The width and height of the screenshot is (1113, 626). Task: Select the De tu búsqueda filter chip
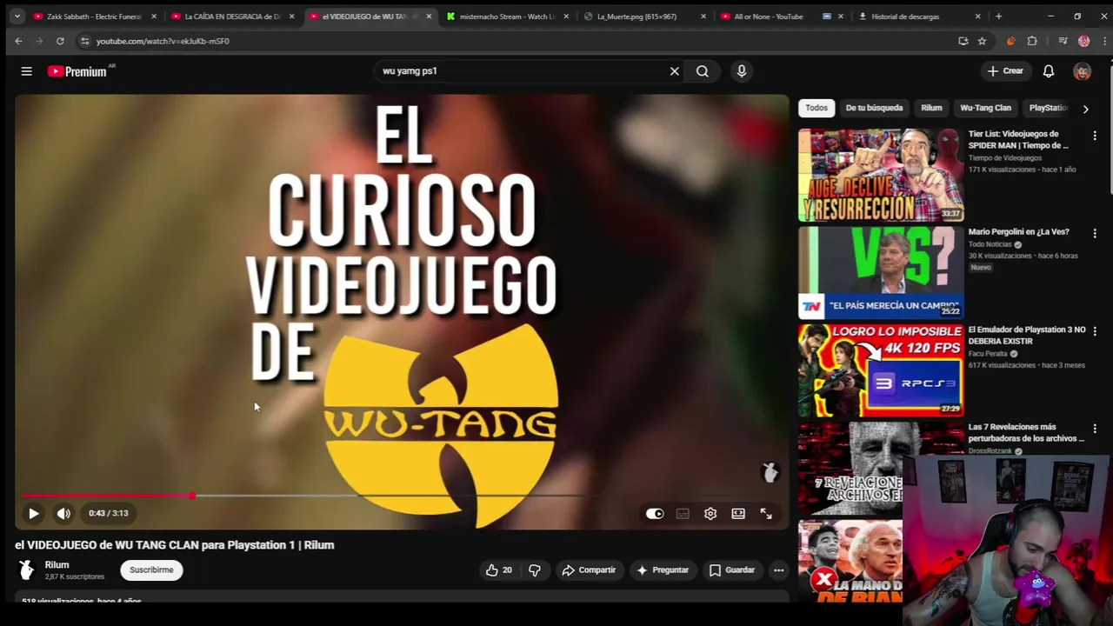click(874, 108)
